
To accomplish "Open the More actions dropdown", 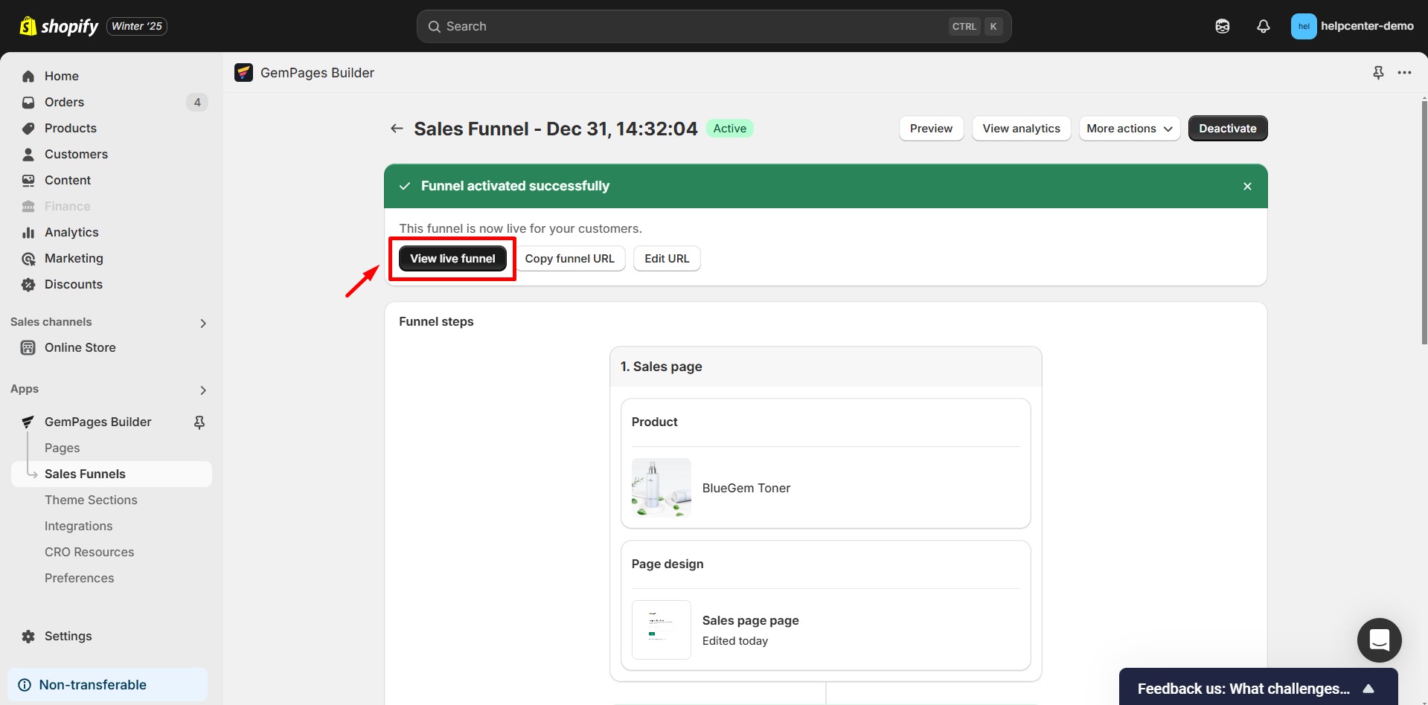I will point(1129,128).
